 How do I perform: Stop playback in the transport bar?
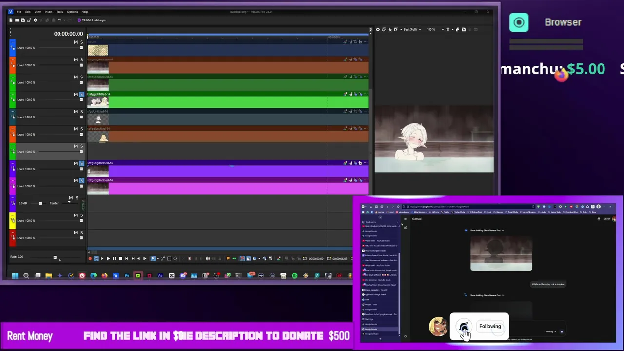click(x=120, y=259)
